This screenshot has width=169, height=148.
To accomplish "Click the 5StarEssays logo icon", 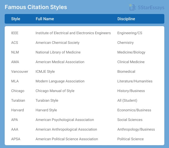I will (132, 7).
